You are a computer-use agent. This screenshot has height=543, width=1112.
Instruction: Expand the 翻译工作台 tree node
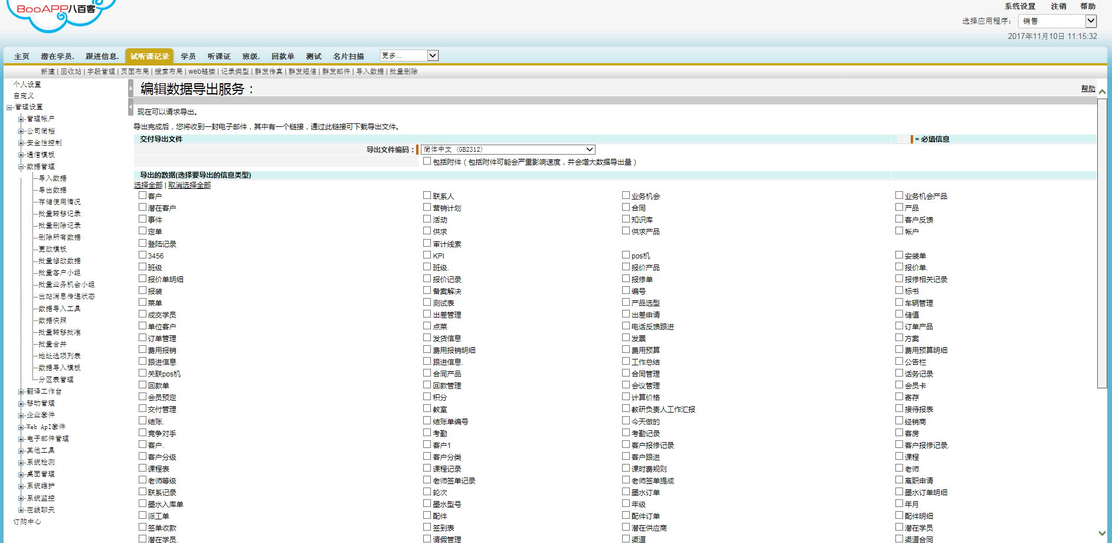[21, 391]
